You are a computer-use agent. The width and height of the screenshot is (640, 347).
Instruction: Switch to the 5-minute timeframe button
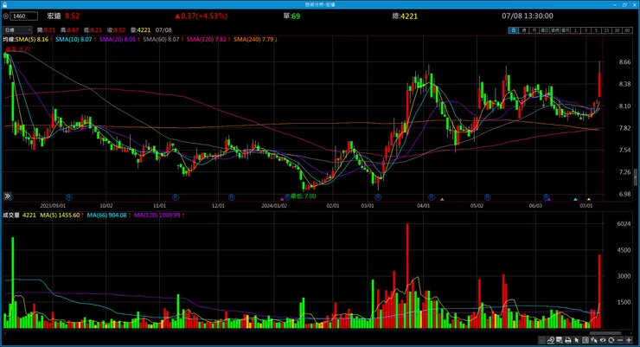(x=596, y=30)
